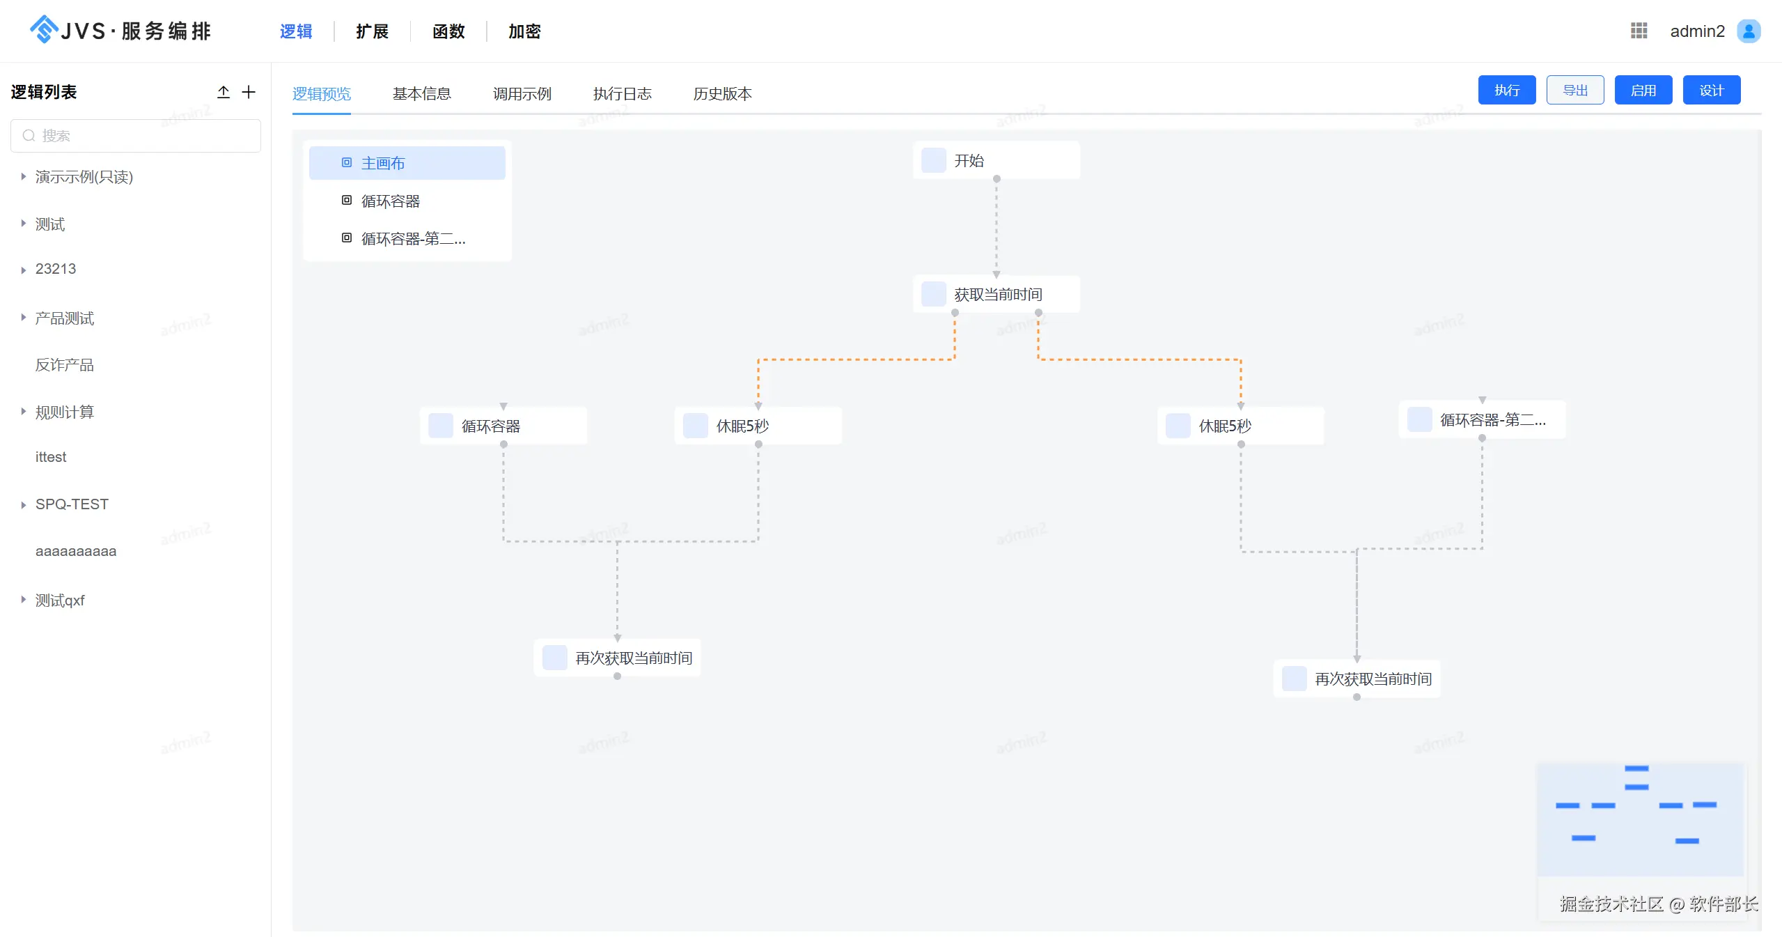Click the minimap thumbnail overview
Image resolution: width=1782 pixels, height=937 pixels.
(x=1639, y=819)
